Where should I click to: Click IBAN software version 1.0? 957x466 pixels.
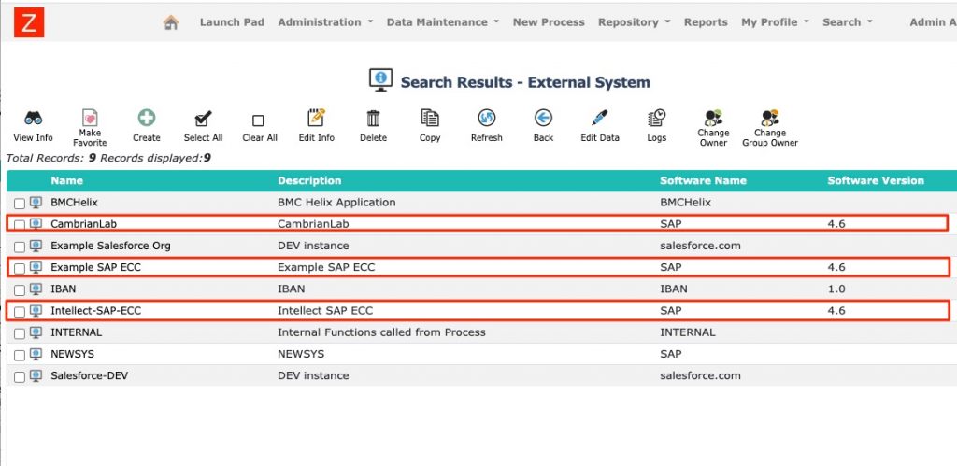click(835, 289)
